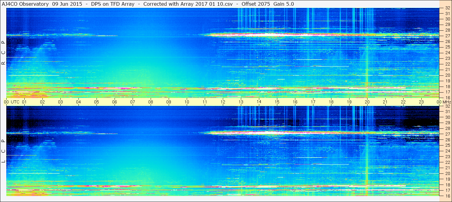Click the vertical 'L C P' panel label
Viewport: 452px width, 202px height.
coord(3,151)
